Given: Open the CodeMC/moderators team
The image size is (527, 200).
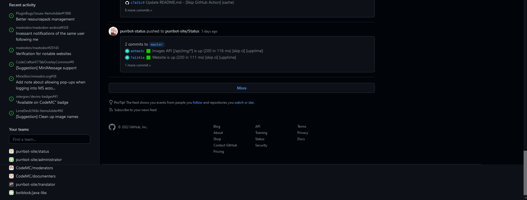Looking at the screenshot, I should pos(34,168).
